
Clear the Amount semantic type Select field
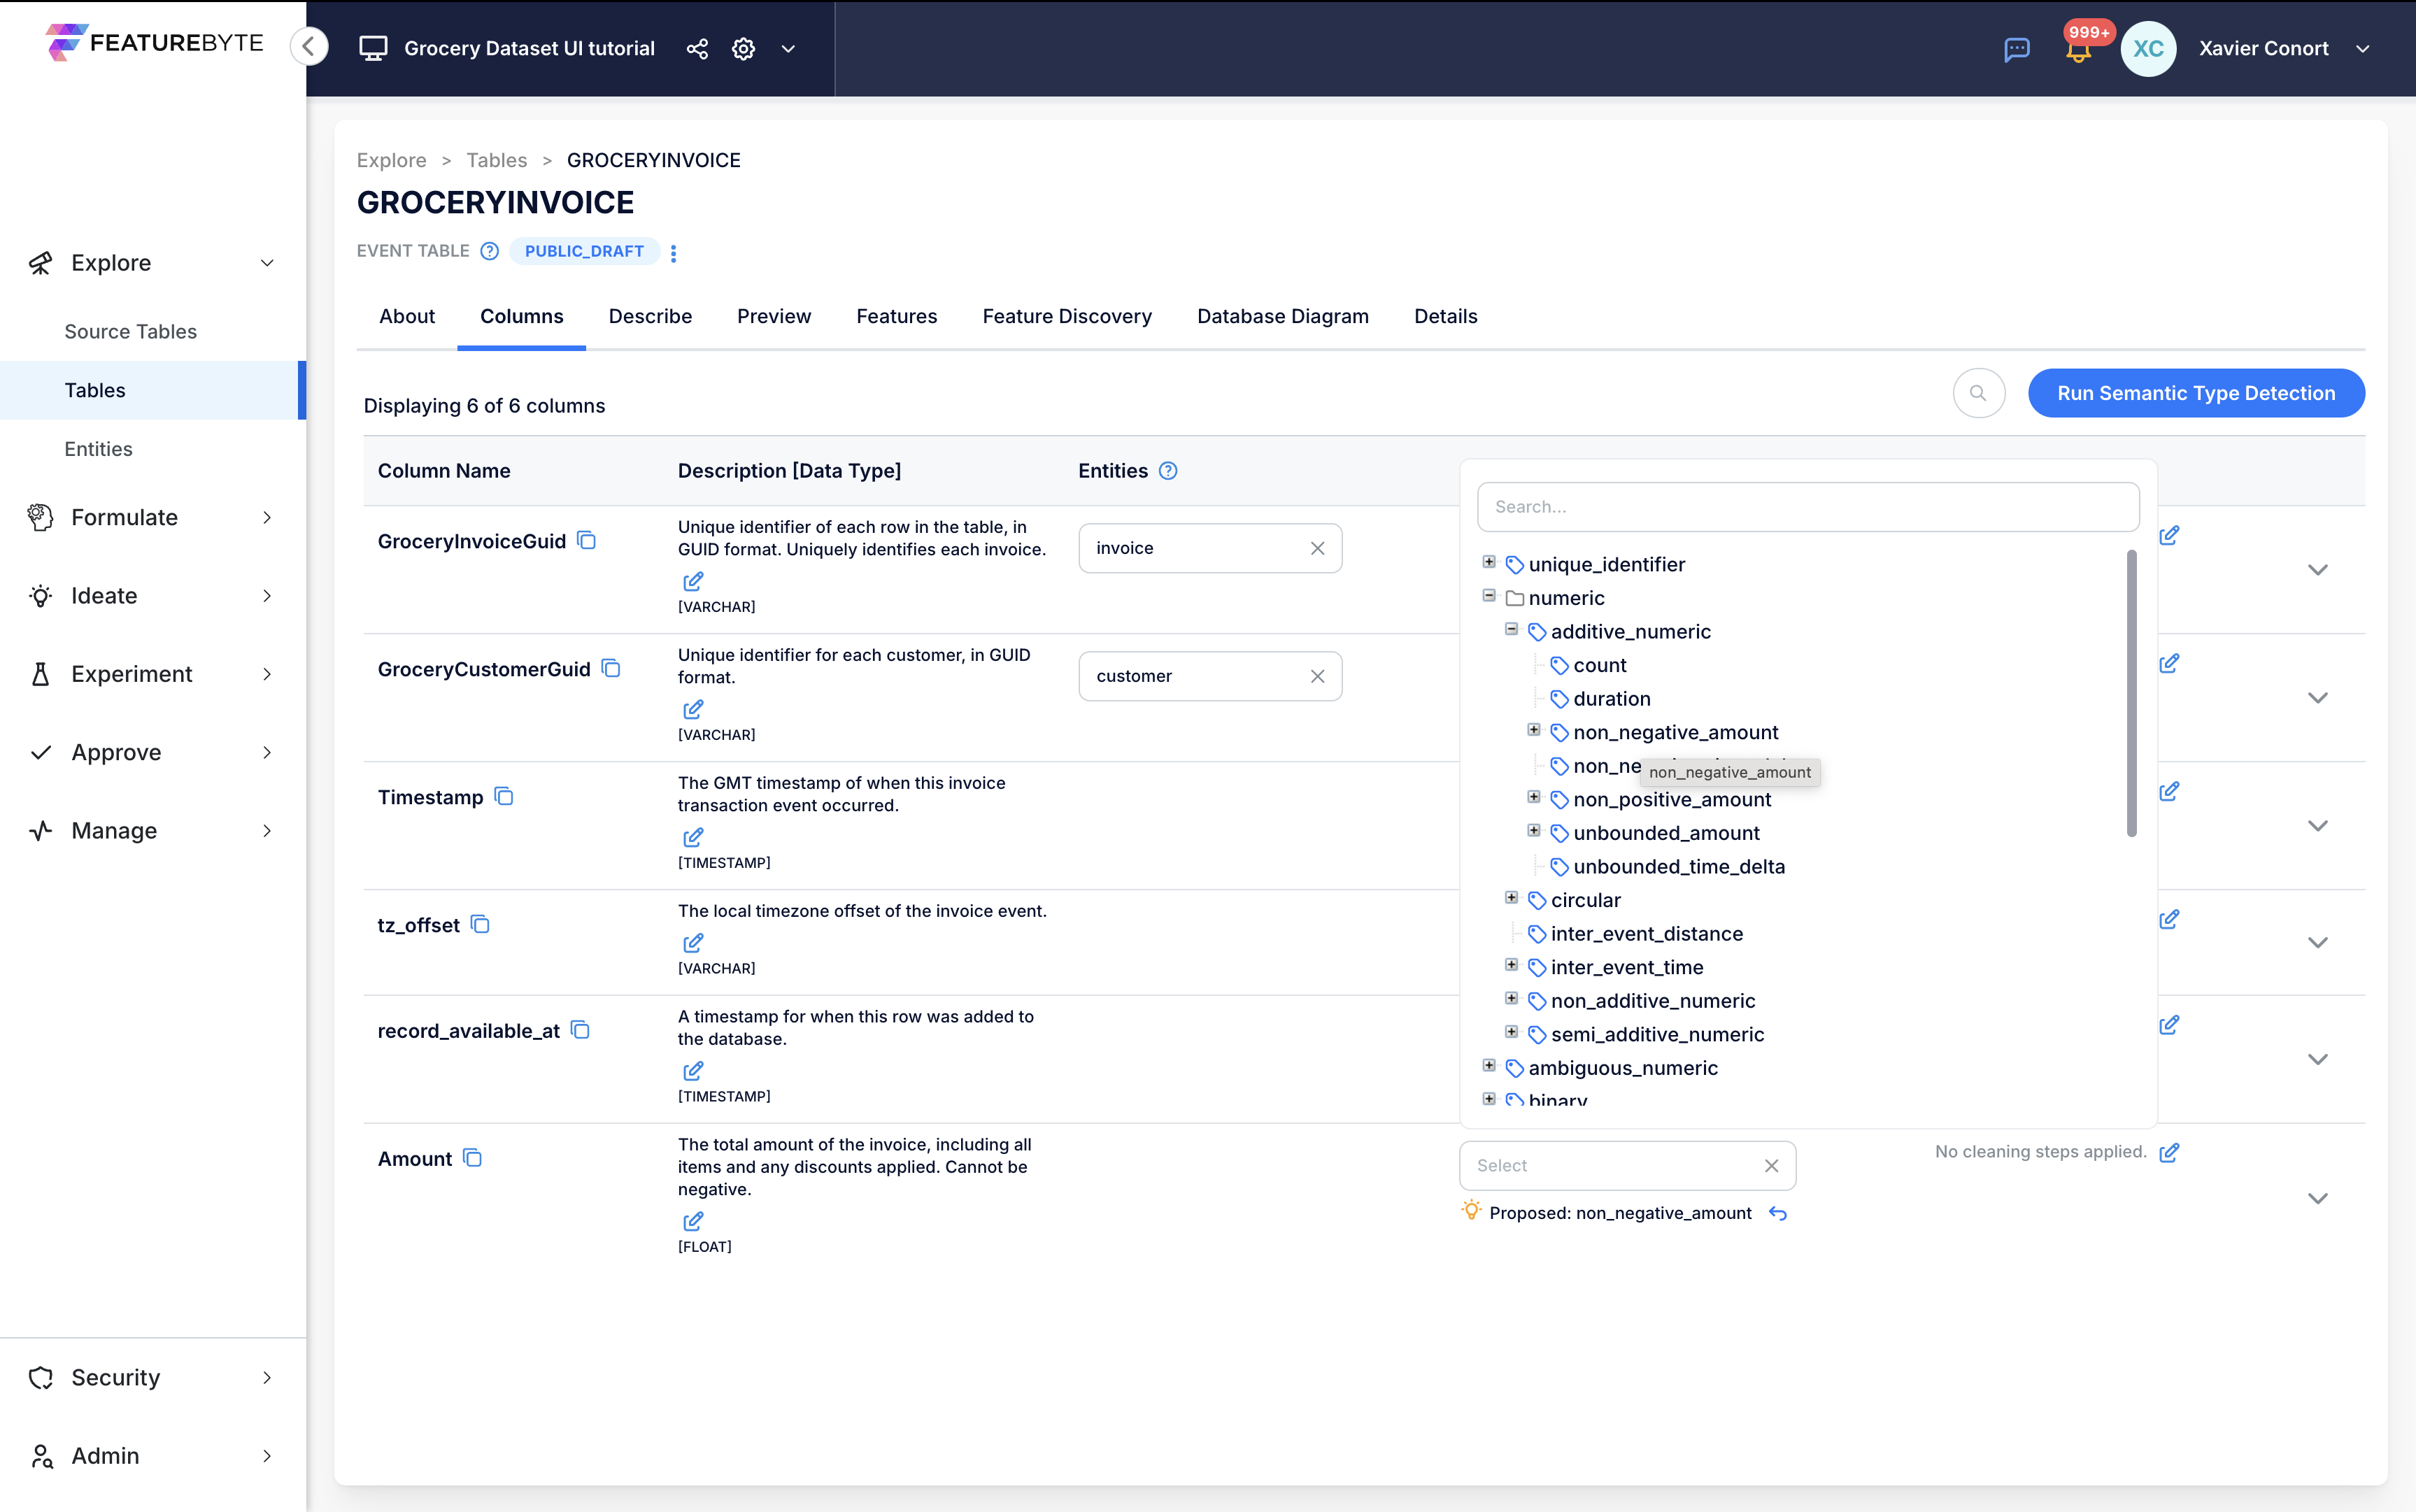pyautogui.click(x=1771, y=1166)
